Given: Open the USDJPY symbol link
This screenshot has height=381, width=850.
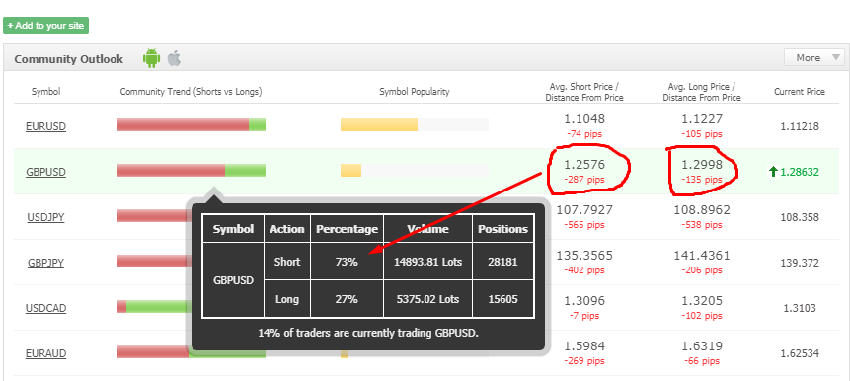Looking at the screenshot, I should 46,218.
